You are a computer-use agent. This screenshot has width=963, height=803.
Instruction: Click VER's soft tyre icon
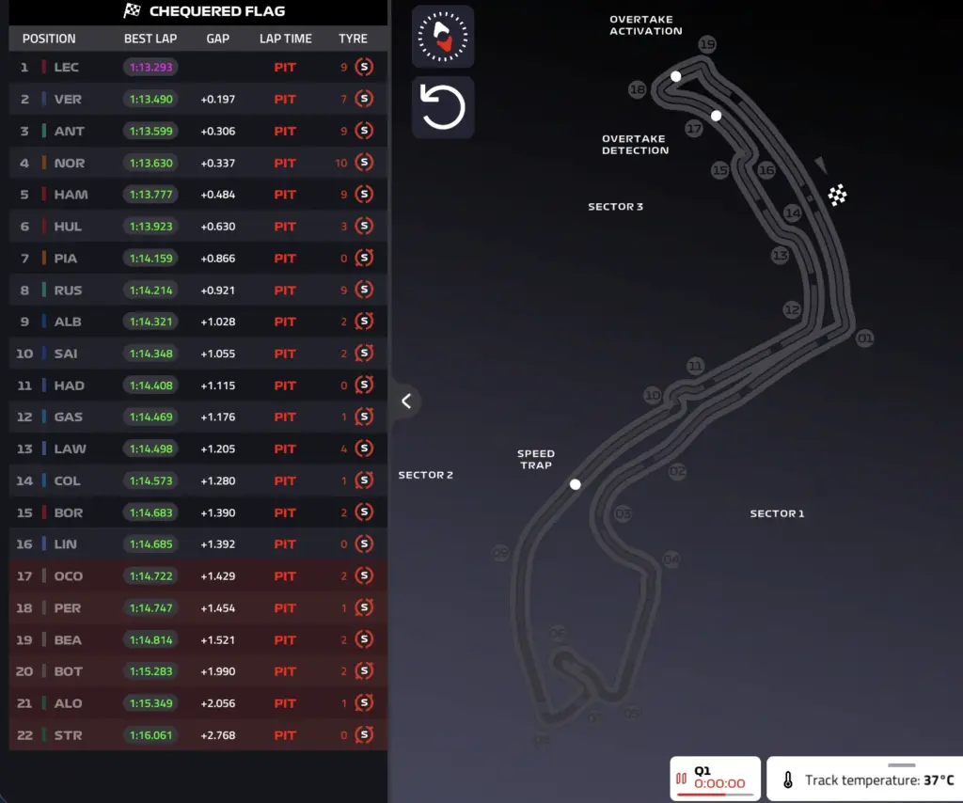coord(364,99)
